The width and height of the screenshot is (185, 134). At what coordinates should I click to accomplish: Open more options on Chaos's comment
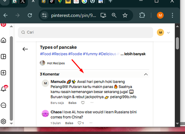pos(91,123)
